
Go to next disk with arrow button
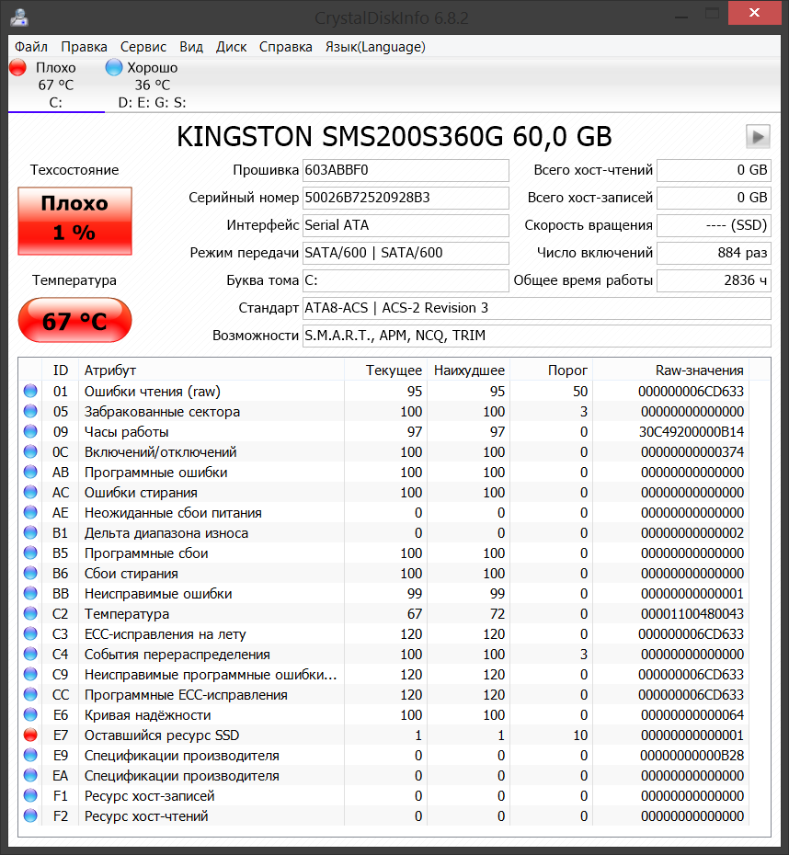(x=758, y=136)
